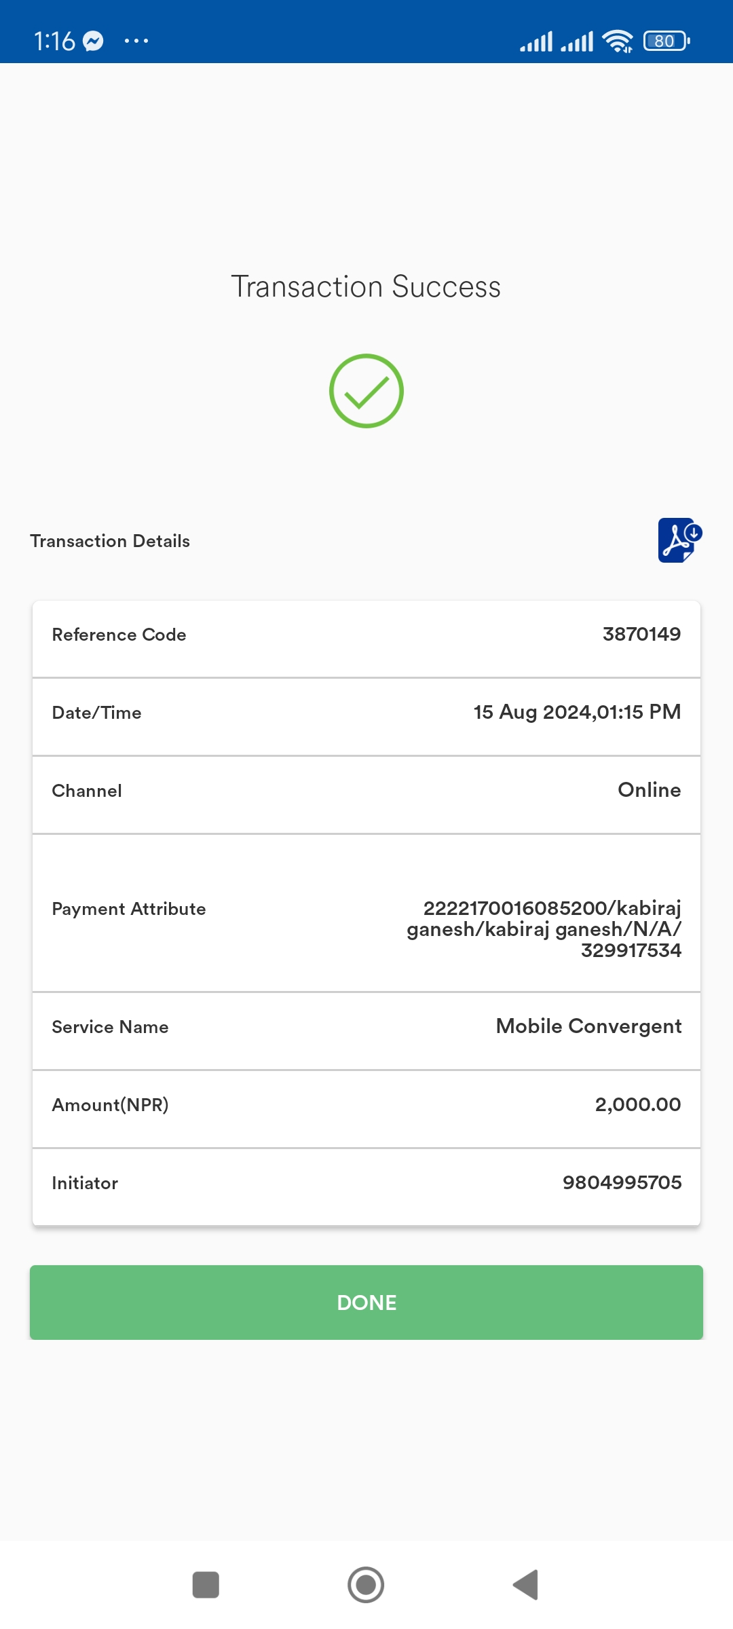Tap the green success checkmark icon
Image resolution: width=733 pixels, height=1629 pixels.
point(366,391)
